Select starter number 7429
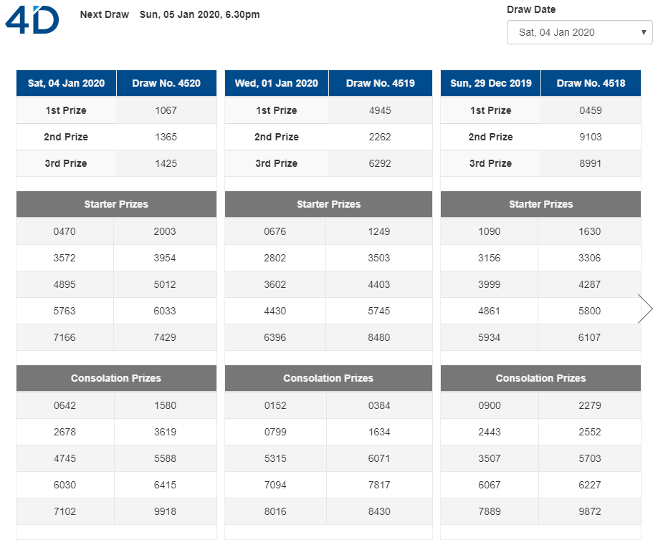 pyautogui.click(x=165, y=337)
